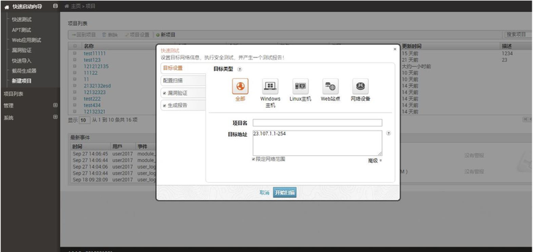Select the Web站点 target type icon
This screenshot has height=252, width=533.
331,87
